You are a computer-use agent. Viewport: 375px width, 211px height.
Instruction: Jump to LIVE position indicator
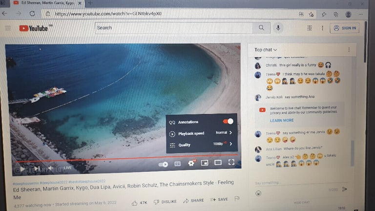coord(68,168)
